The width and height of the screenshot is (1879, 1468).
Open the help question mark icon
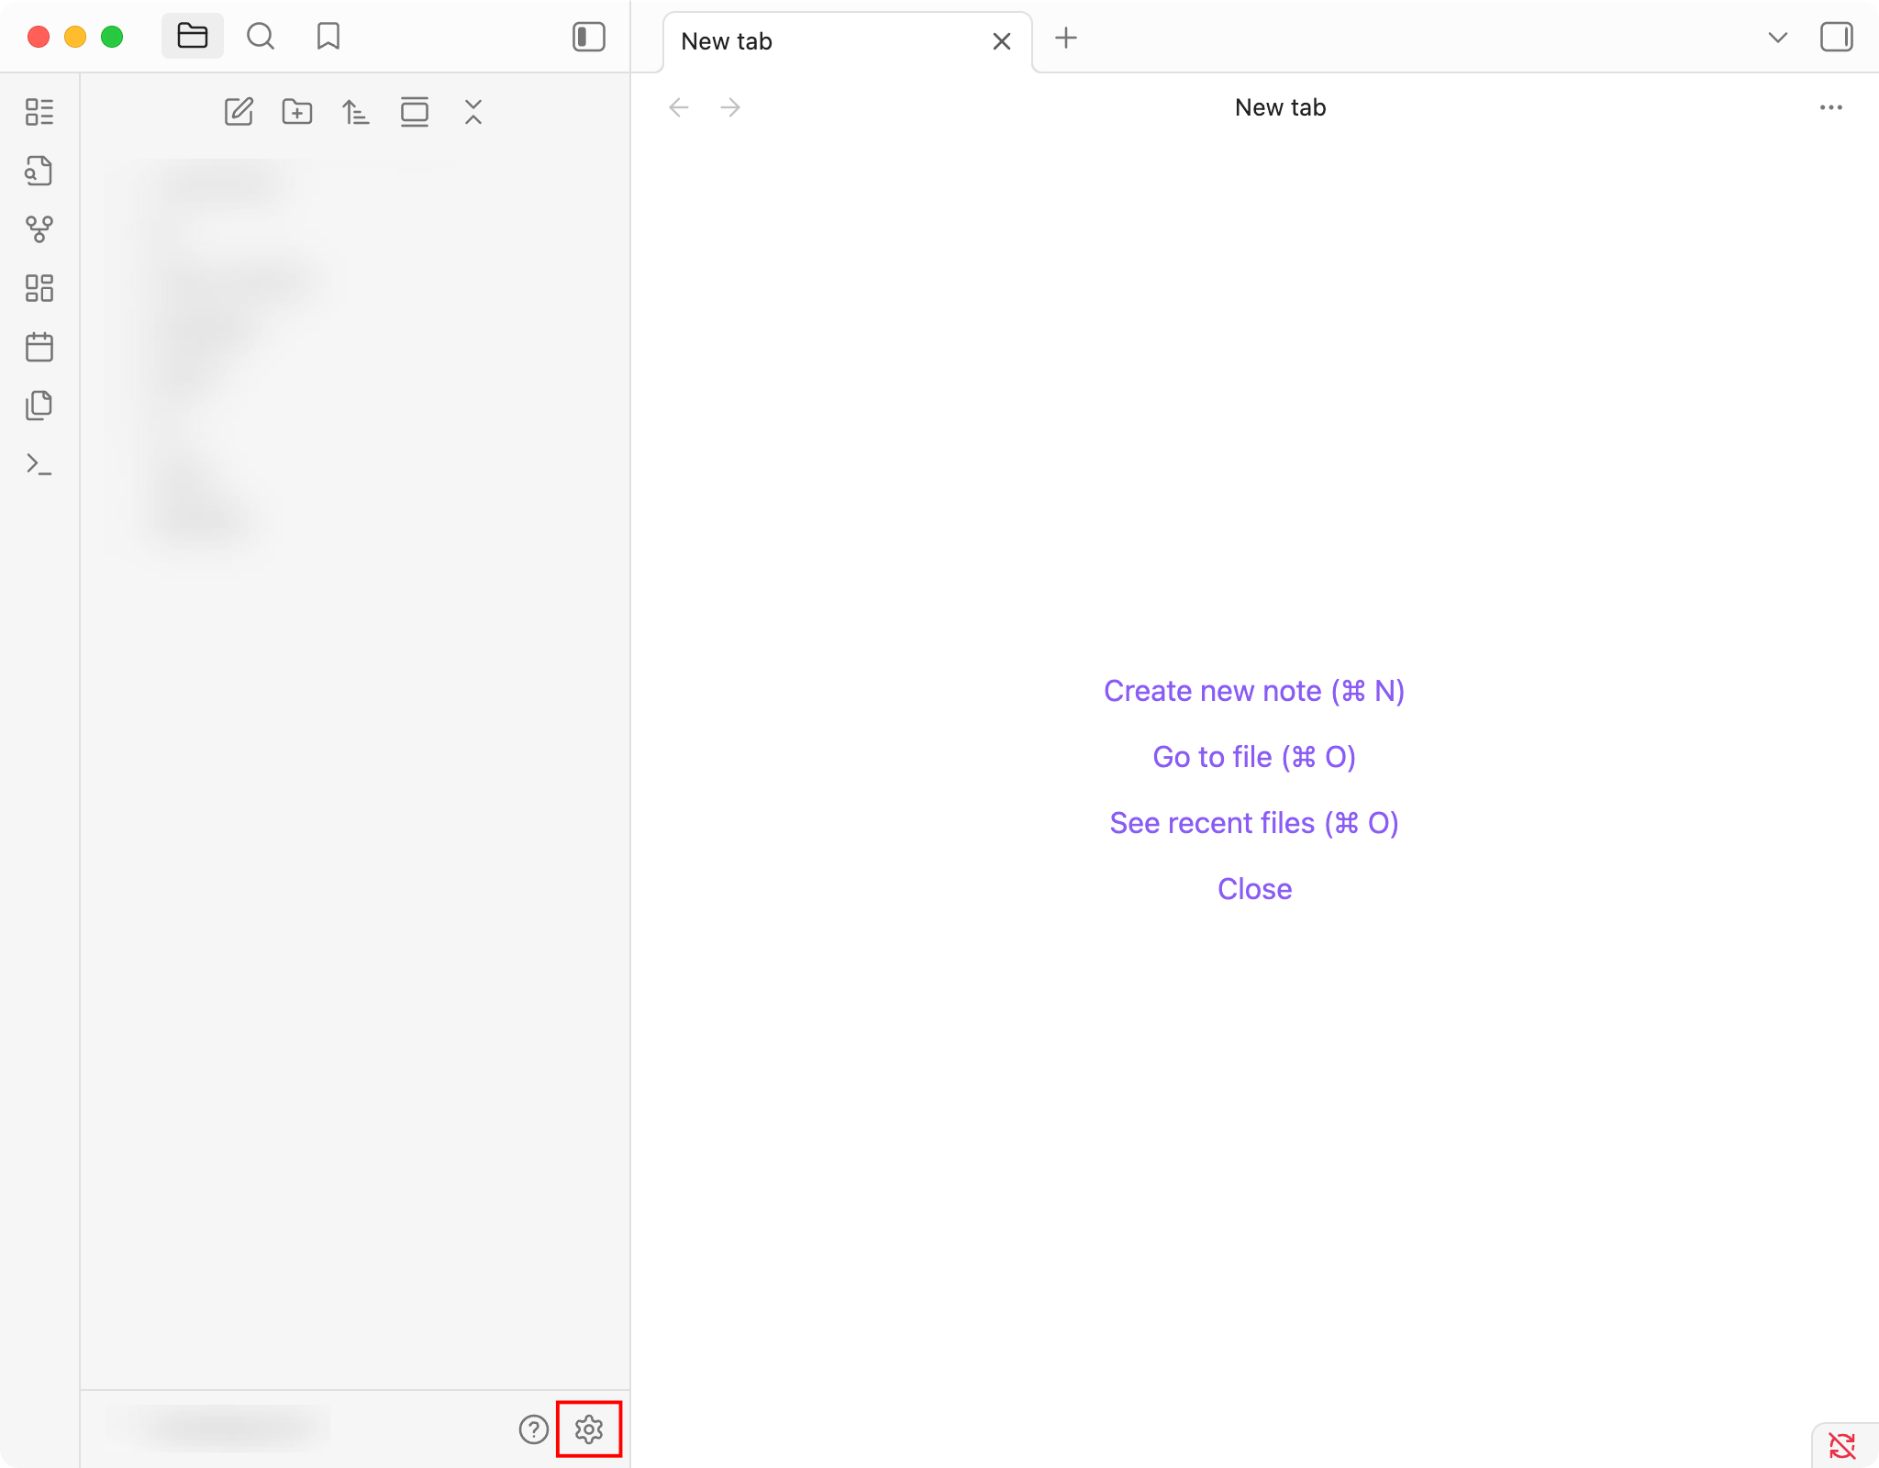click(x=533, y=1429)
